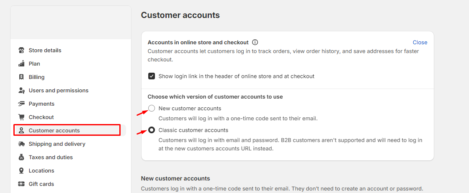Go to Shipping and delivery settings
Viewport: 469px width, 193px height.
57,144
